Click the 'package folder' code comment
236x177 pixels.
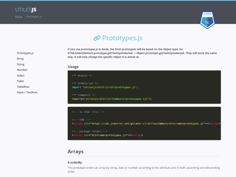click(90, 131)
